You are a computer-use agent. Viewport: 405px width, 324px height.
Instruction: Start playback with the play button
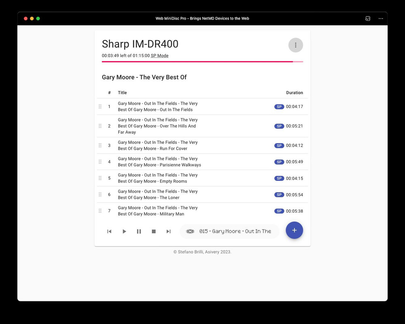point(124,232)
